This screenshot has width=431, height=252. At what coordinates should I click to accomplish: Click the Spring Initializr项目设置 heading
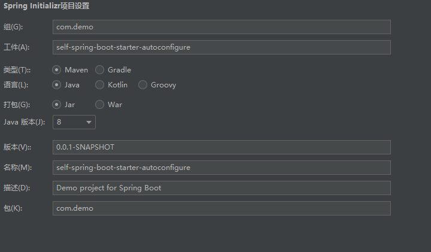click(47, 6)
